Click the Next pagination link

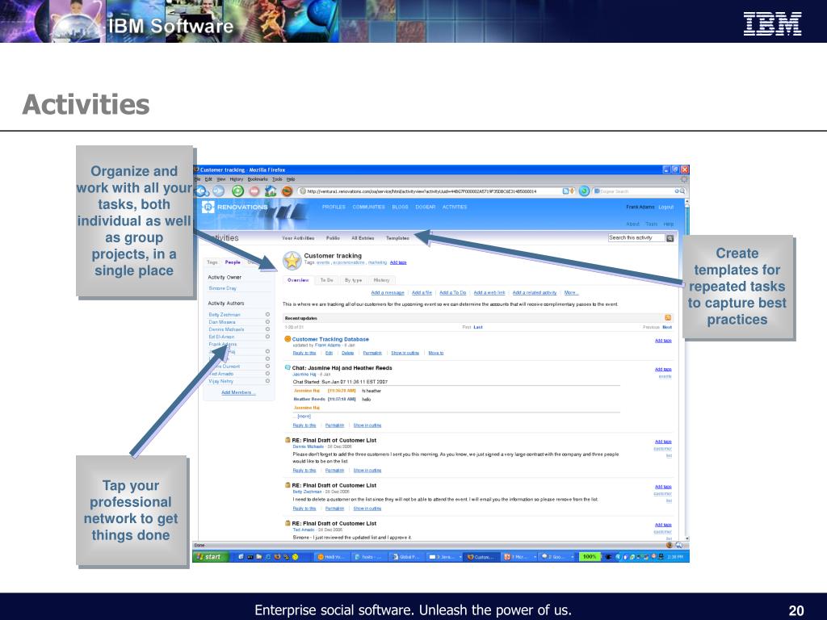[x=667, y=328]
